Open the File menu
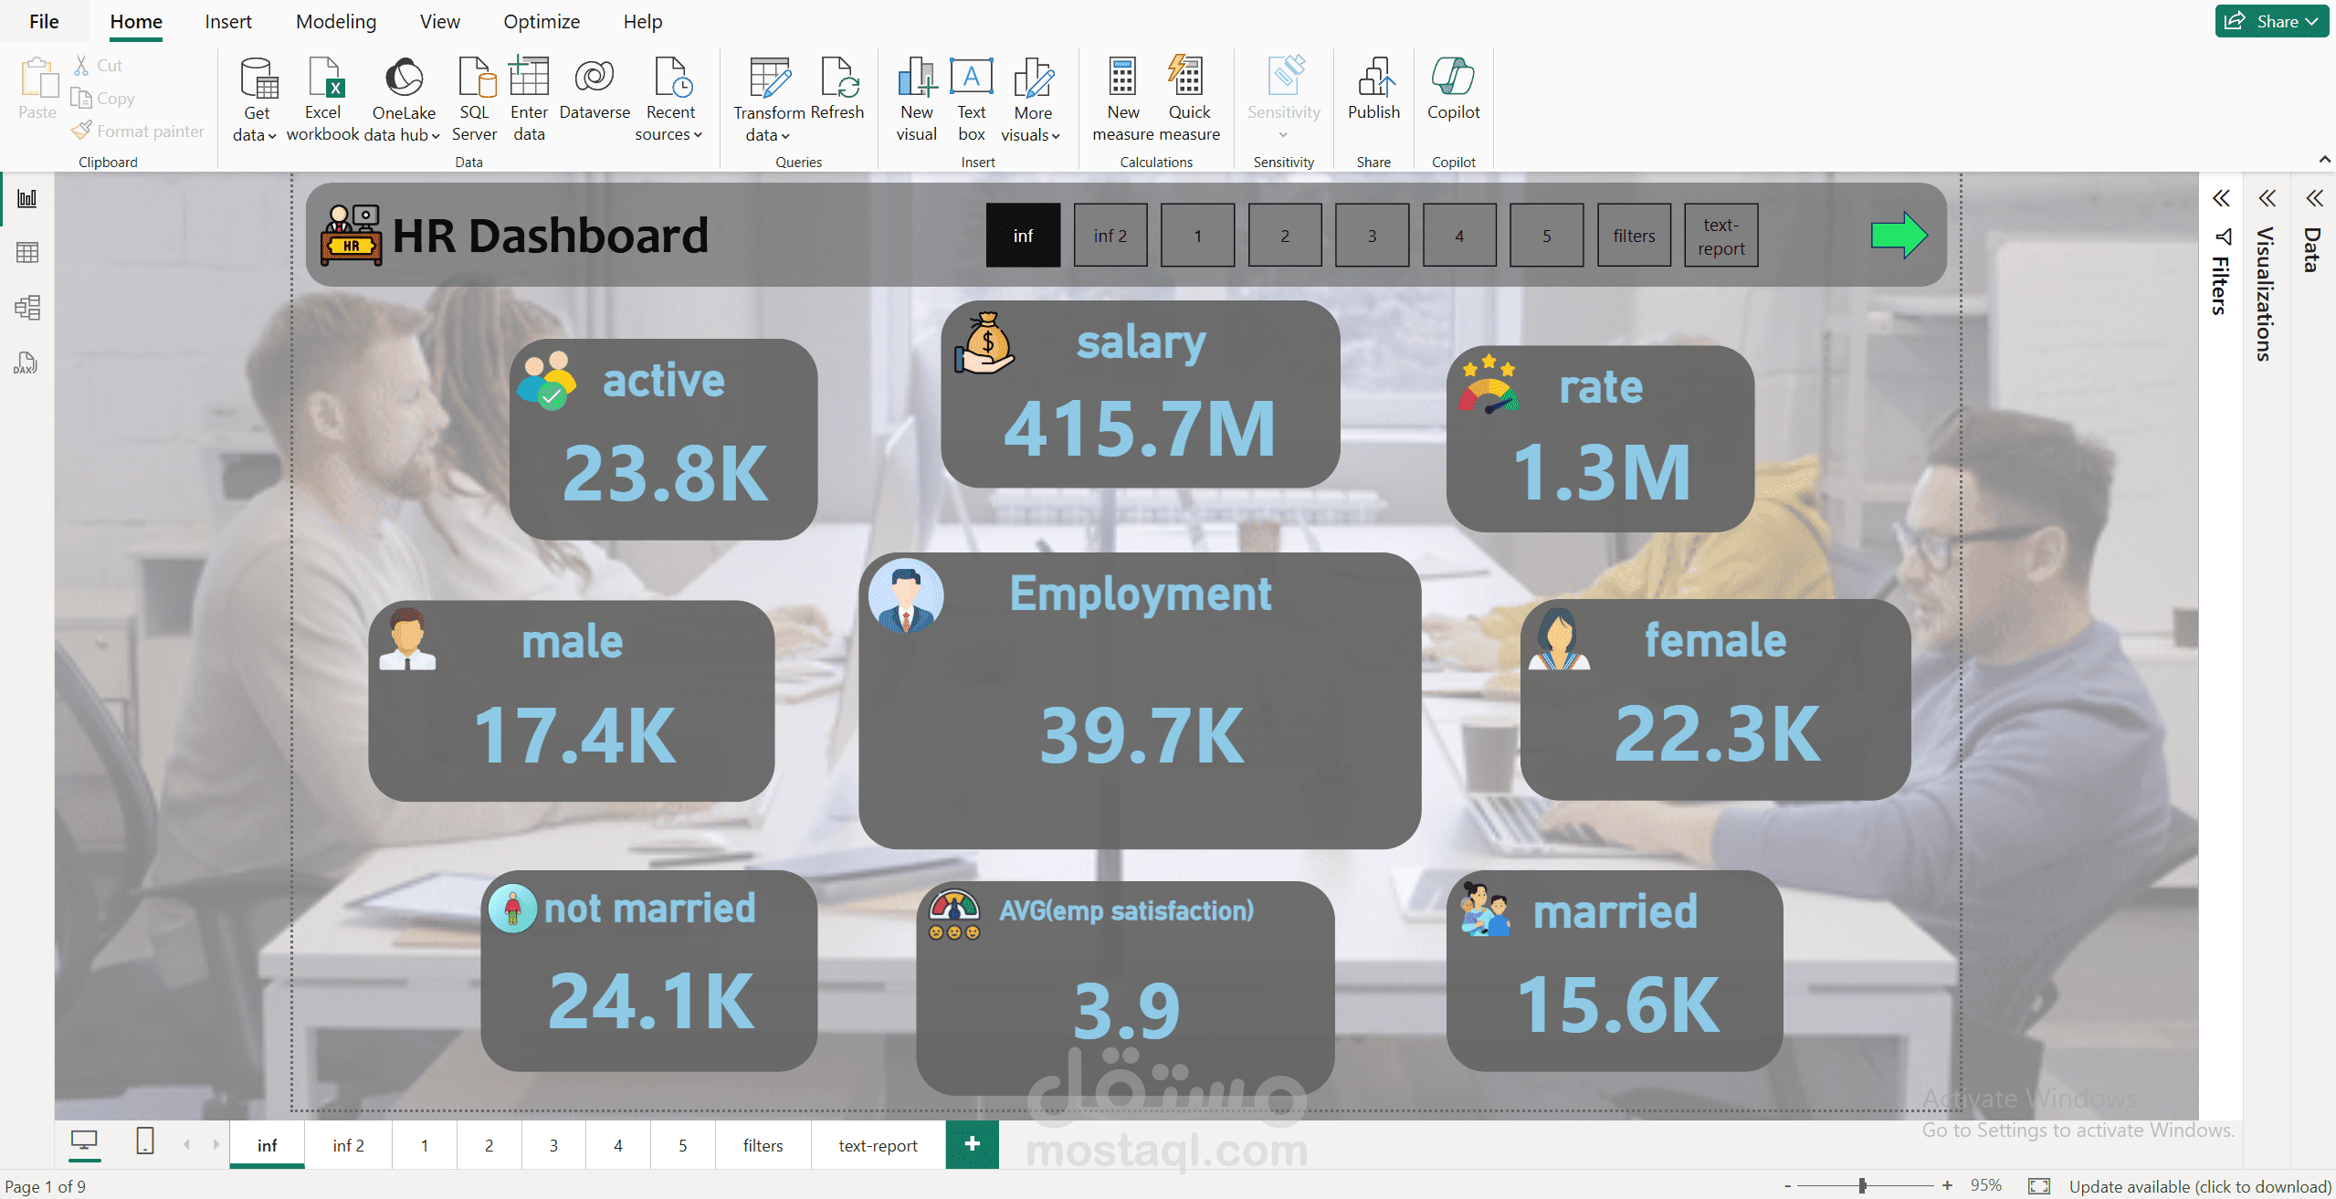The width and height of the screenshot is (2336, 1199). click(44, 21)
